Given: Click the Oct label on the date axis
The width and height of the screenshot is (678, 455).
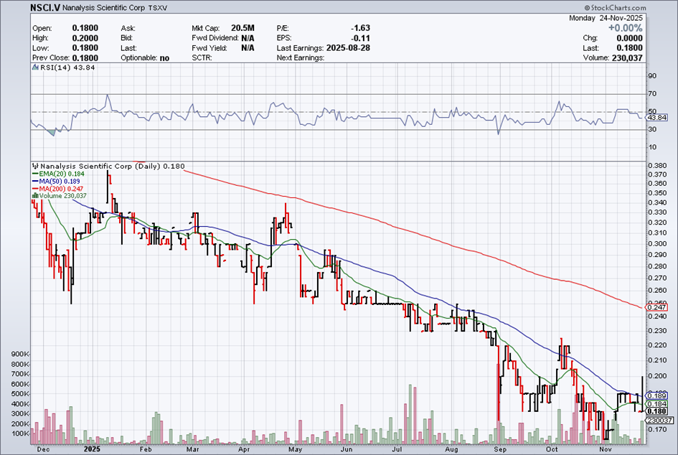Looking at the screenshot, I should (x=551, y=449).
